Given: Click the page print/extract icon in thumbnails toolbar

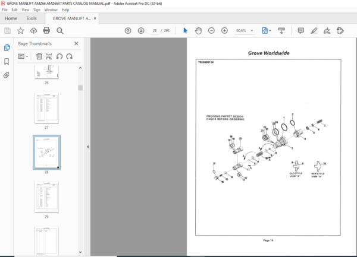Looking at the screenshot, I should coord(49,56).
